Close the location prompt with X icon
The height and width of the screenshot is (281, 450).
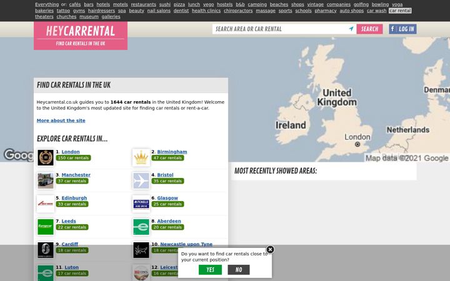tap(270, 249)
